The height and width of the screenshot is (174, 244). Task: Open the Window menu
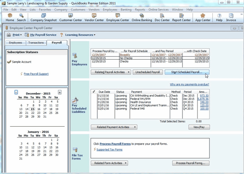click(177, 10)
